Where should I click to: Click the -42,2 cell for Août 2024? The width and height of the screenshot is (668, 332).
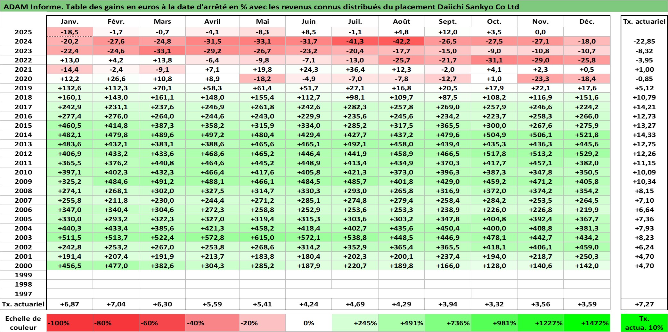pos(402,41)
